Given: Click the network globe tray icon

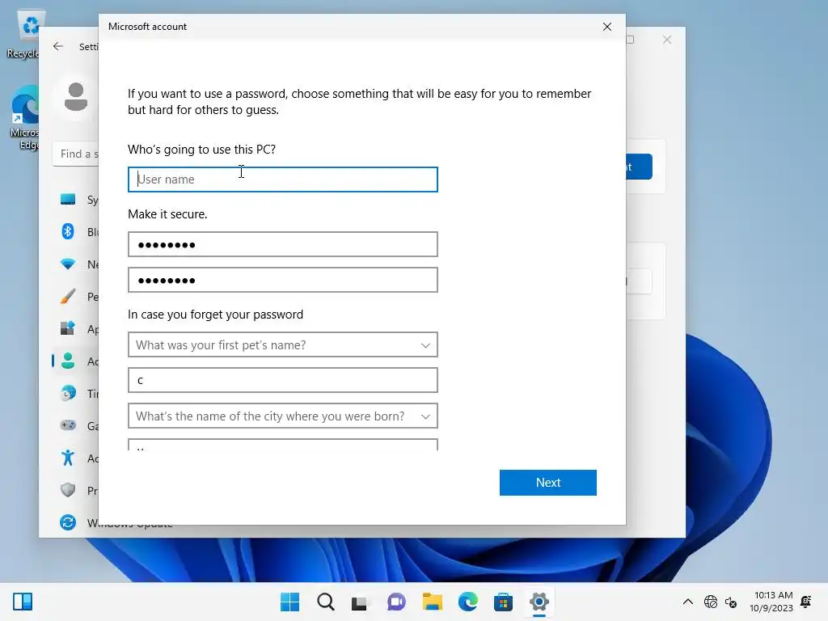Looking at the screenshot, I should [x=711, y=602].
